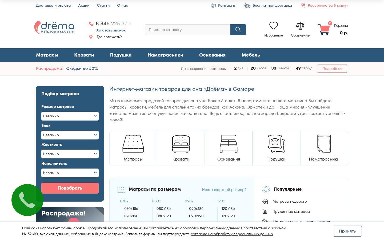Viewport: 384px width, 240px height.
Task: Click the Матрасы mattress category icon
Action: pos(133,144)
